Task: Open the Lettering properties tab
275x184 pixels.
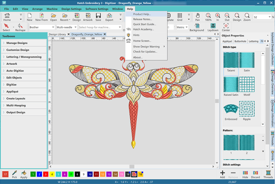Action: [253, 41]
